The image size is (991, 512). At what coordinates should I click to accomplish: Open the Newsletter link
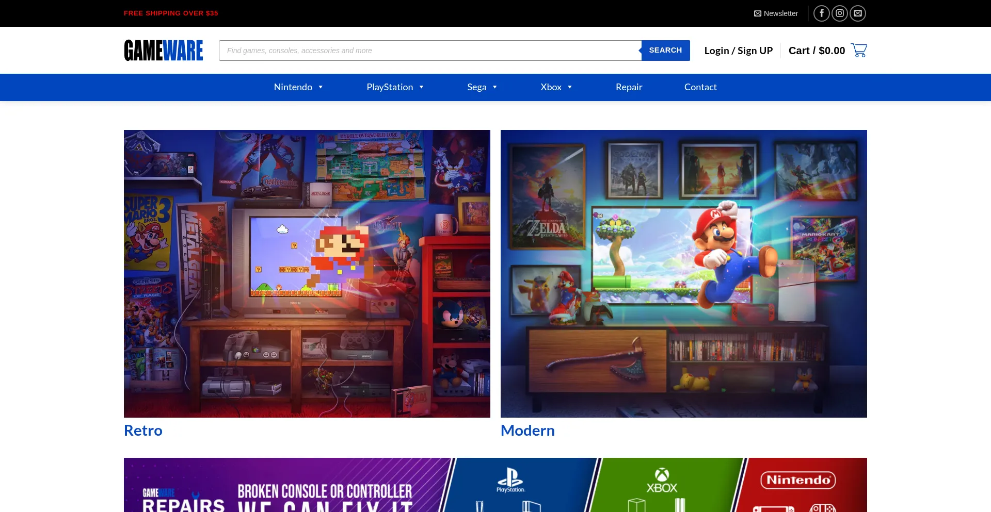[776, 13]
